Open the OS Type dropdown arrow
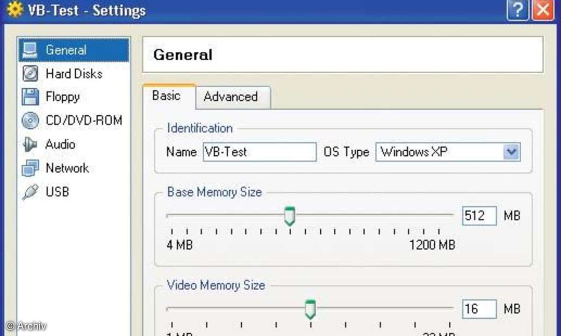561x336 pixels. tap(512, 152)
